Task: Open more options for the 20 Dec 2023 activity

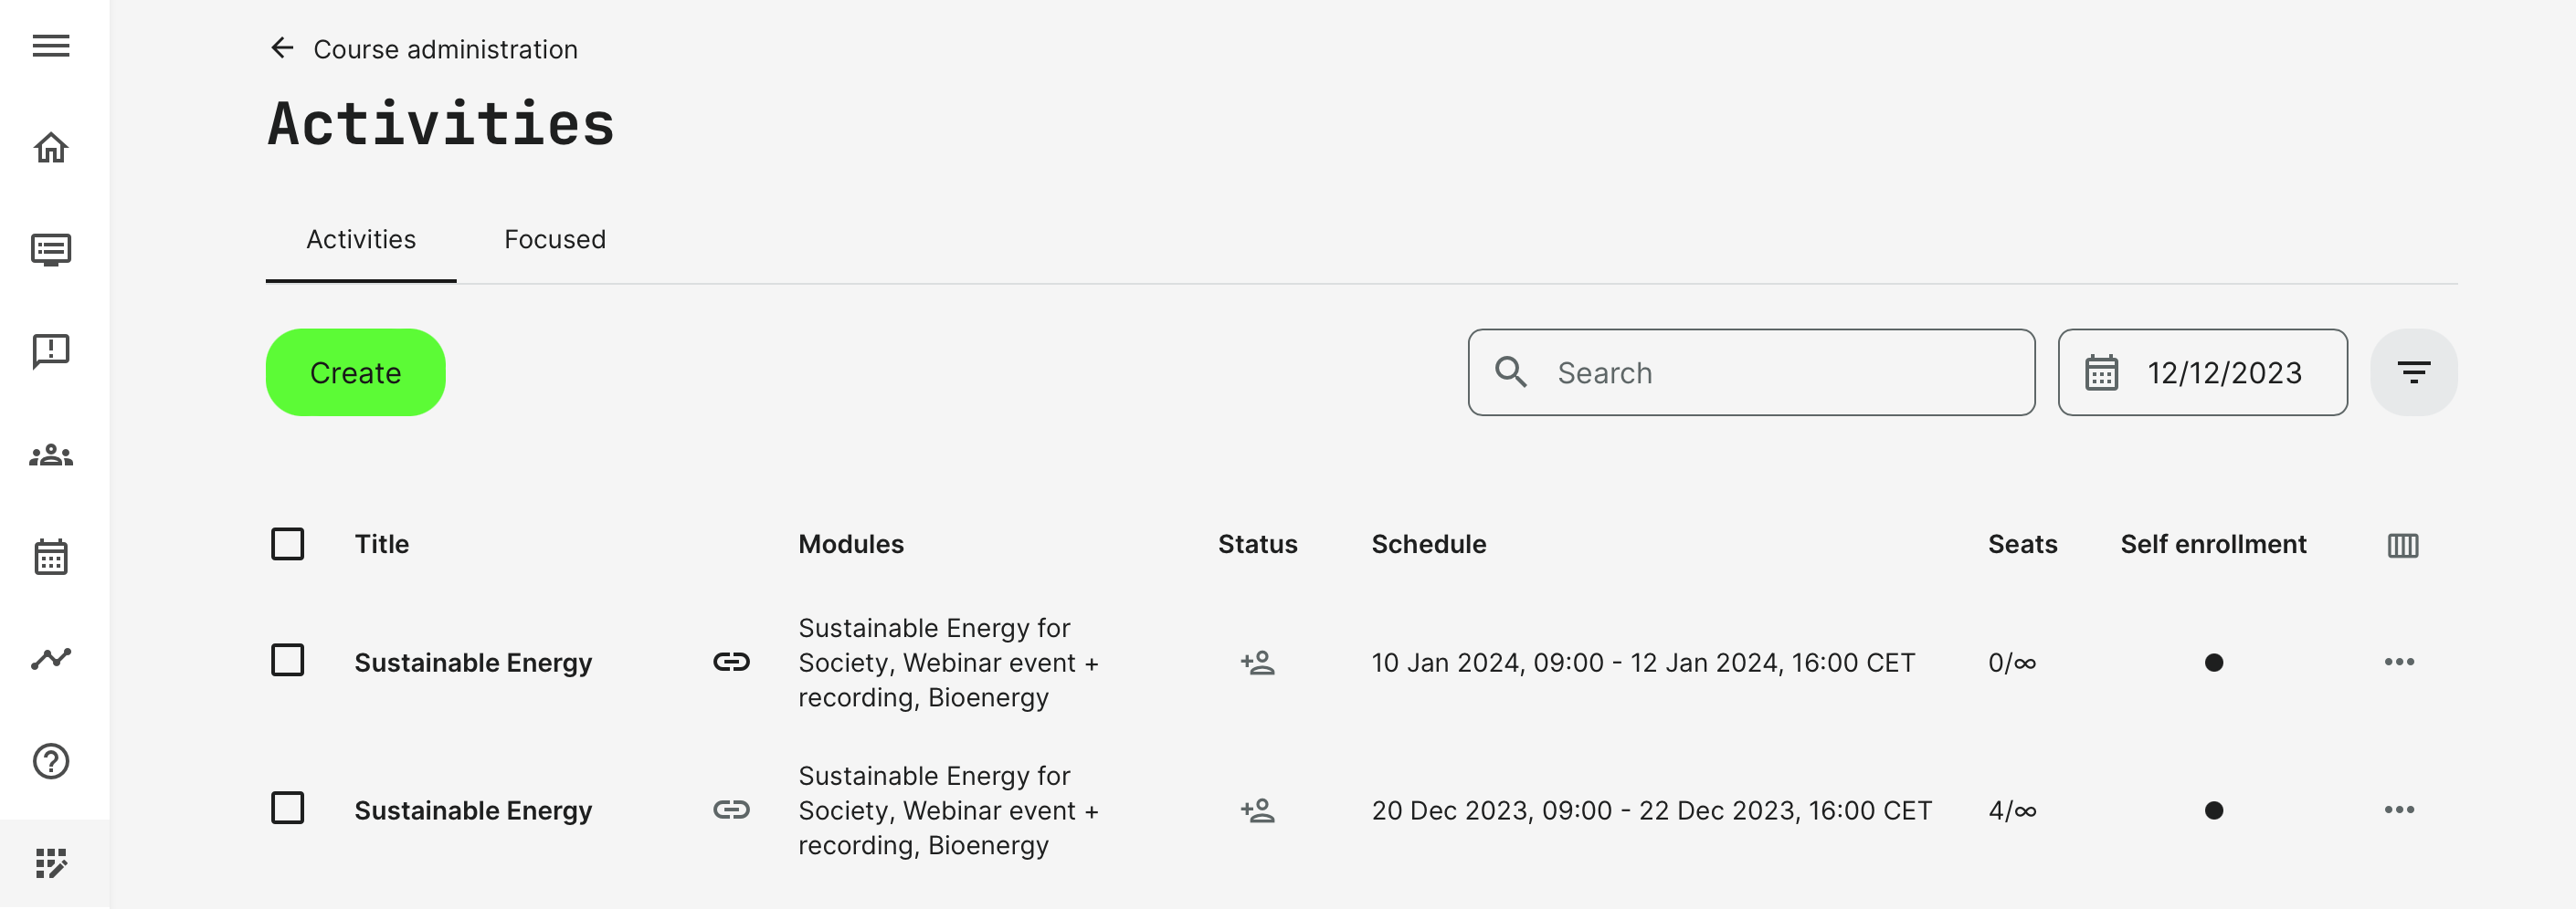Action: (x=2398, y=810)
